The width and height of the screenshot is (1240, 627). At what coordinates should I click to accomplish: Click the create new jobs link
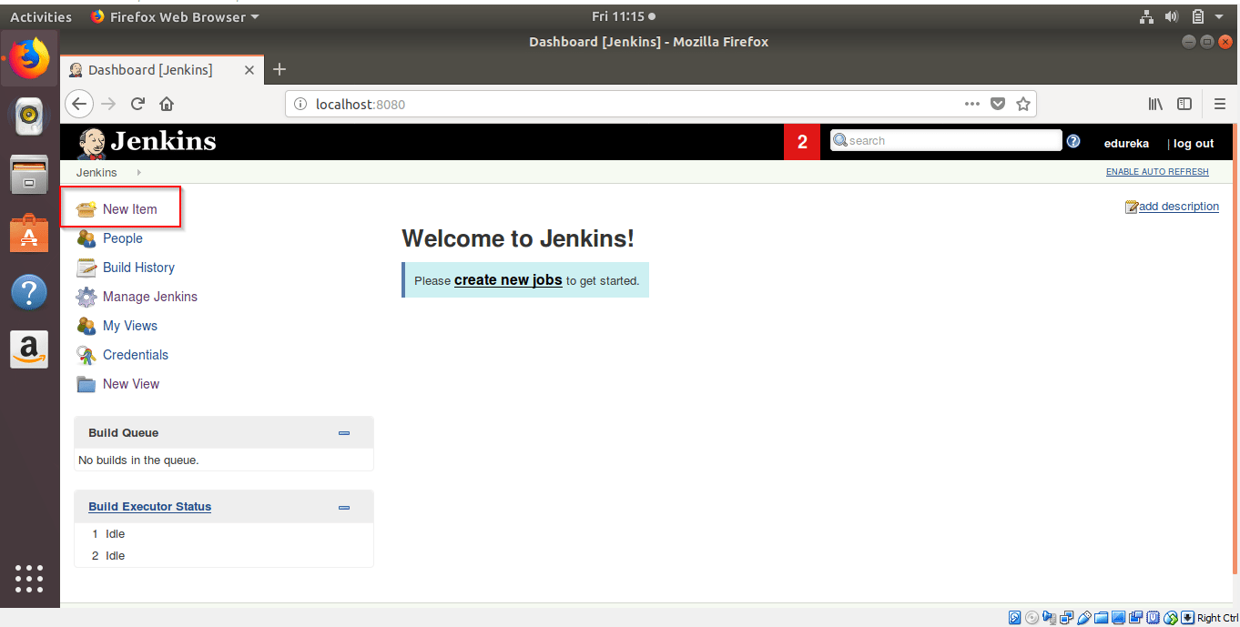pos(508,279)
